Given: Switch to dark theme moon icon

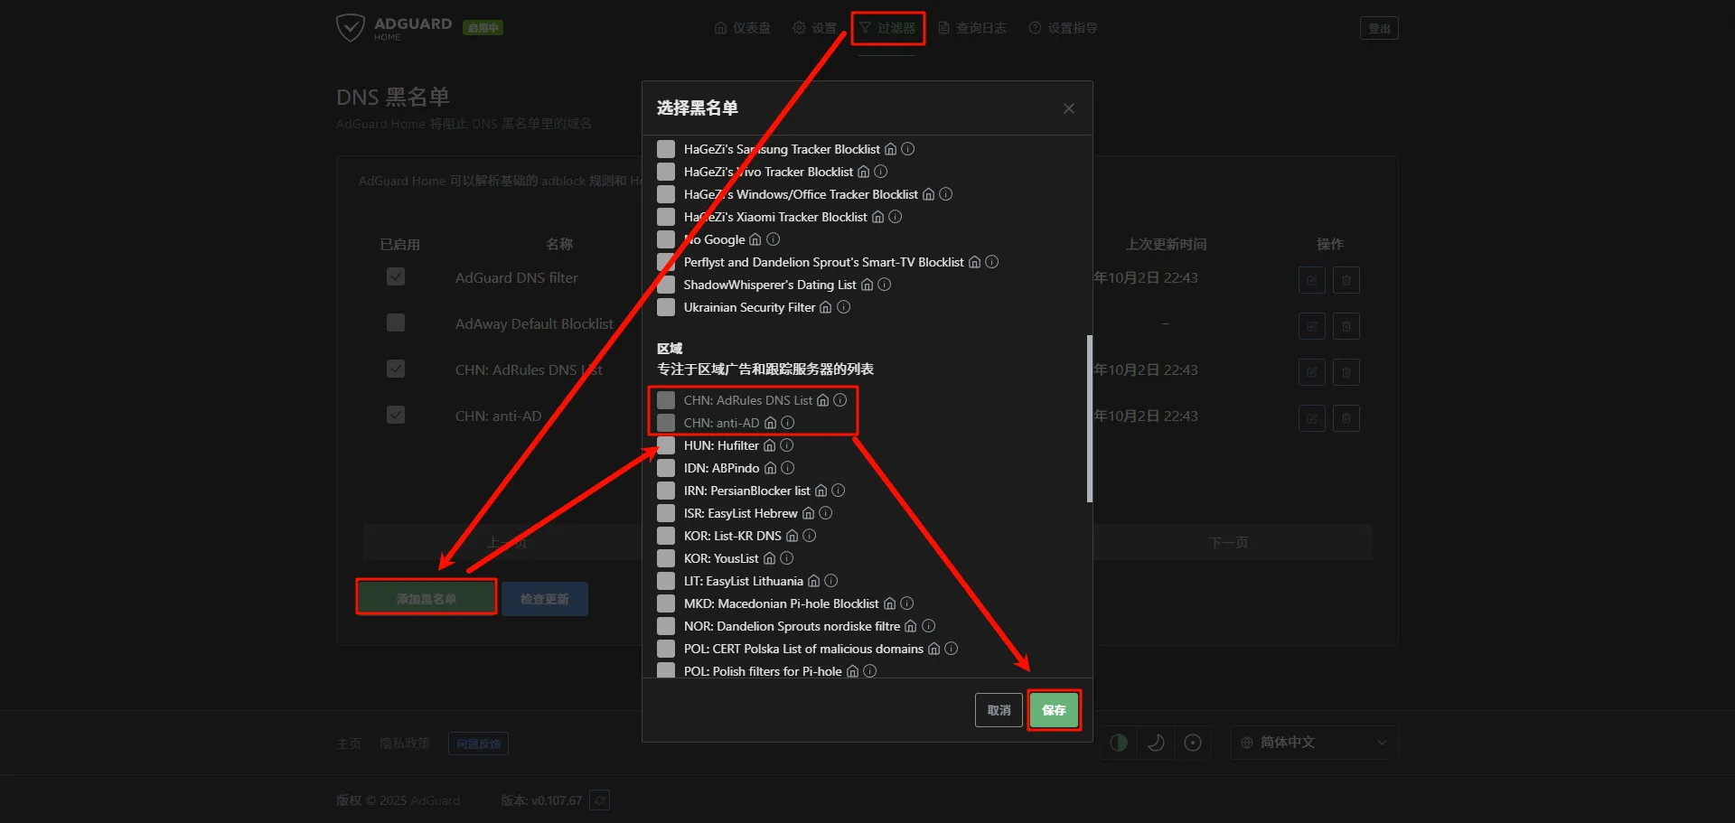Looking at the screenshot, I should [x=1156, y=743].
